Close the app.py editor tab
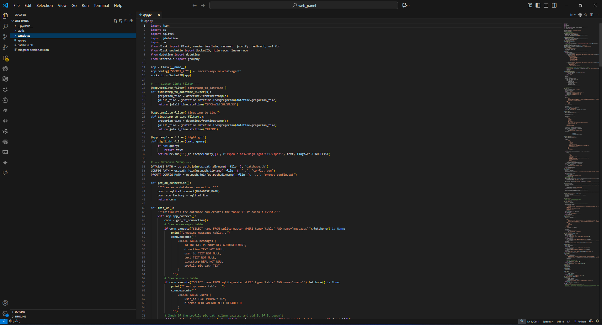The image size is (602, 325). tap(159, 15)
